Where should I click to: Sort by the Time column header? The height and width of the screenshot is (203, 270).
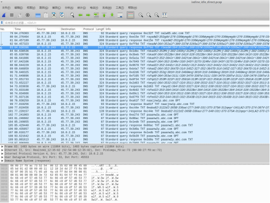coord(25,29)
